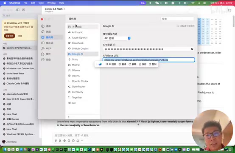Click the chat sidebar search field
Viewport: 235px width, 153px height.
[20, 15]
